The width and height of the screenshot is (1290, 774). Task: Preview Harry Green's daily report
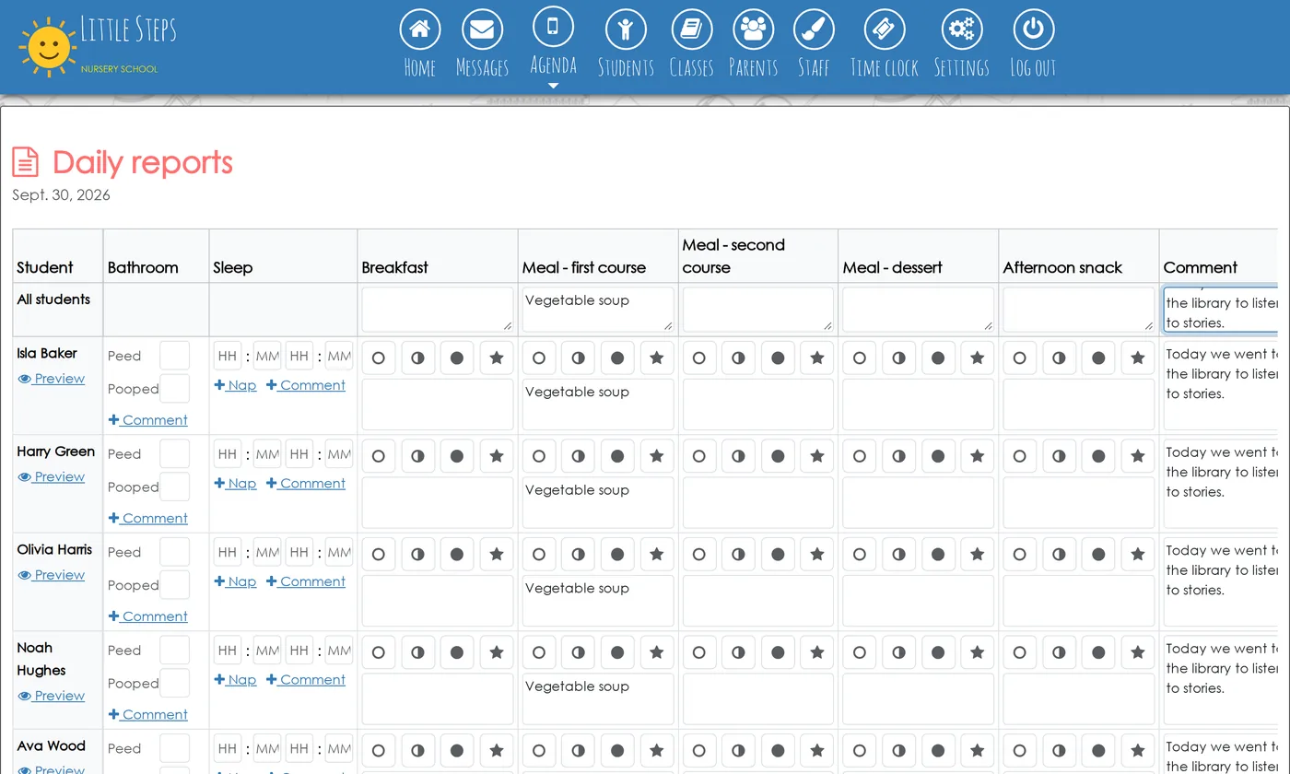click(x=52, y=477)
